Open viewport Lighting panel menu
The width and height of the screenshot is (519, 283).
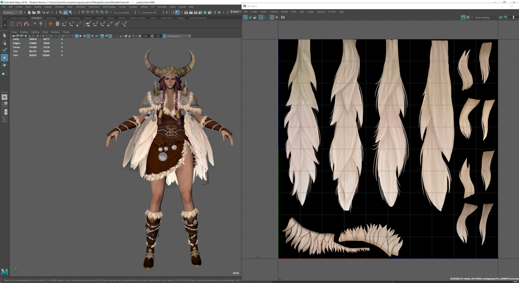(35, 32)
